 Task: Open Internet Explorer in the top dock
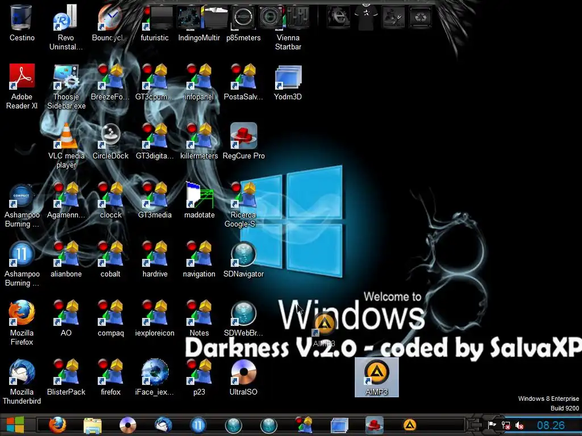(x=338, y=16)
